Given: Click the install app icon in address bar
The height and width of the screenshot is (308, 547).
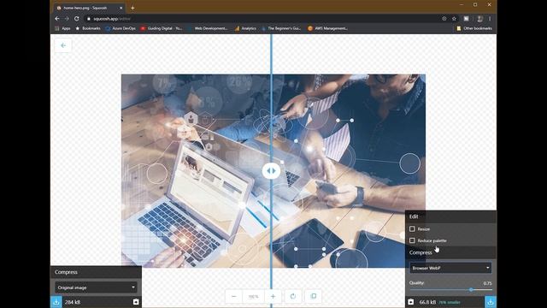Looking at the screenshot, I should (x=444, y=19).
